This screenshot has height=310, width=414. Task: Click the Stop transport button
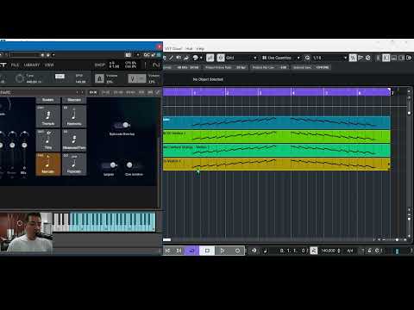click(207, 251)
